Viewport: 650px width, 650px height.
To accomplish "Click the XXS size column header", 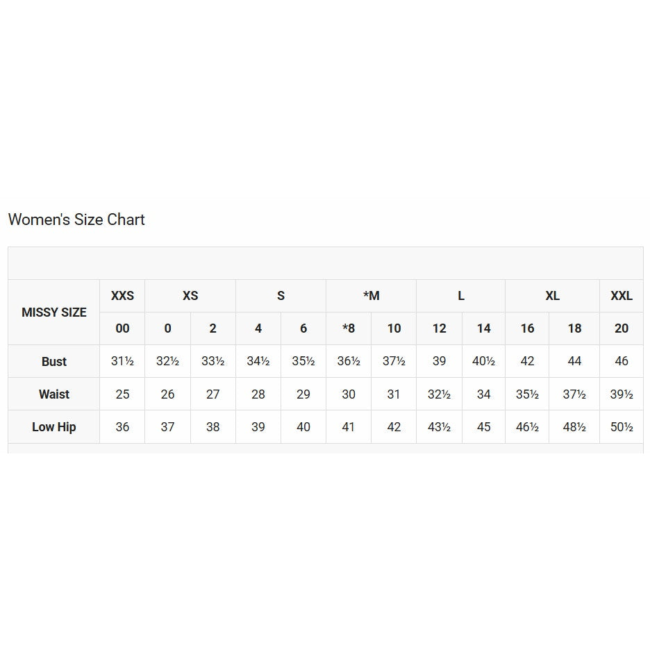I will 122,296.
